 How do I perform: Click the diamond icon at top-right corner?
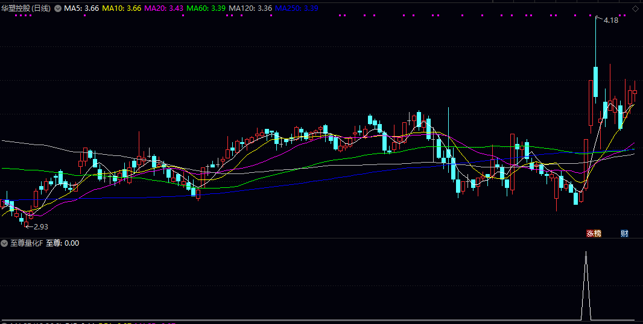[635, 8]
